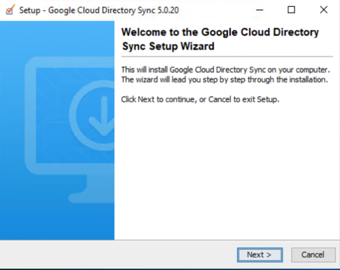
Task: Click the horizontal separator under the heading
Action: [227, 57]
